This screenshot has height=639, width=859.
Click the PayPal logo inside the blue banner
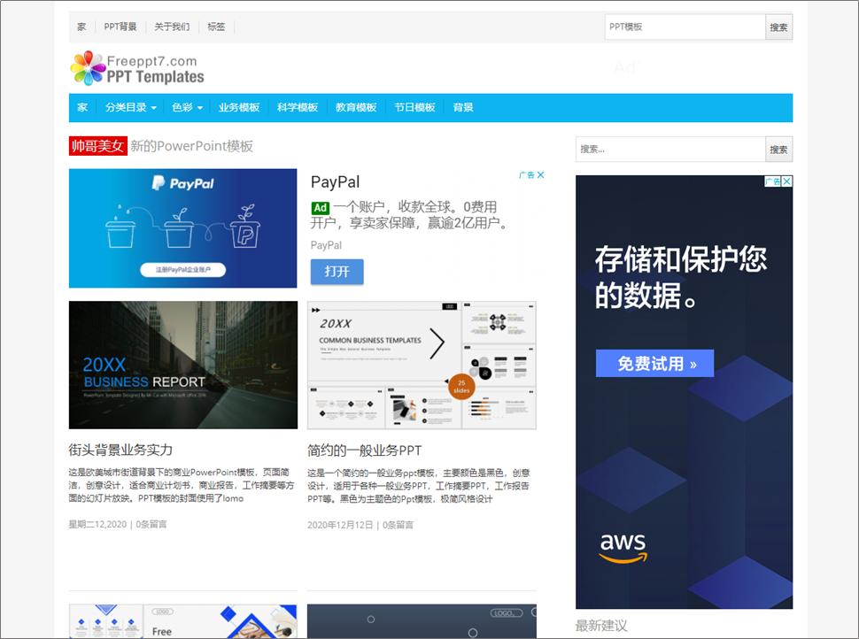pyautogui.click(x=182, y=183)
